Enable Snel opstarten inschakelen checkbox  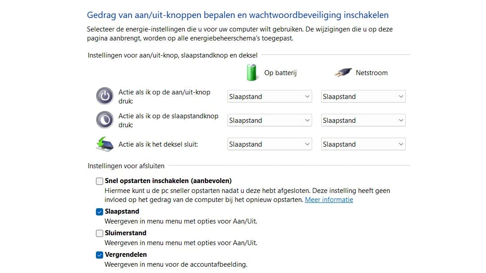100,181
